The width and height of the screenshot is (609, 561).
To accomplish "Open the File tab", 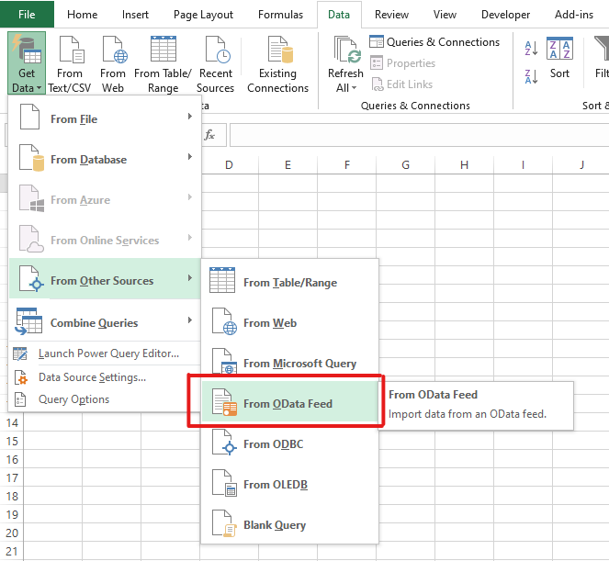I will click(27, 15).
